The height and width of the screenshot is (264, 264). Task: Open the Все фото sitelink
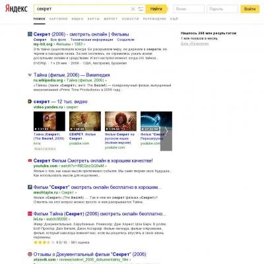click(58, 40)
